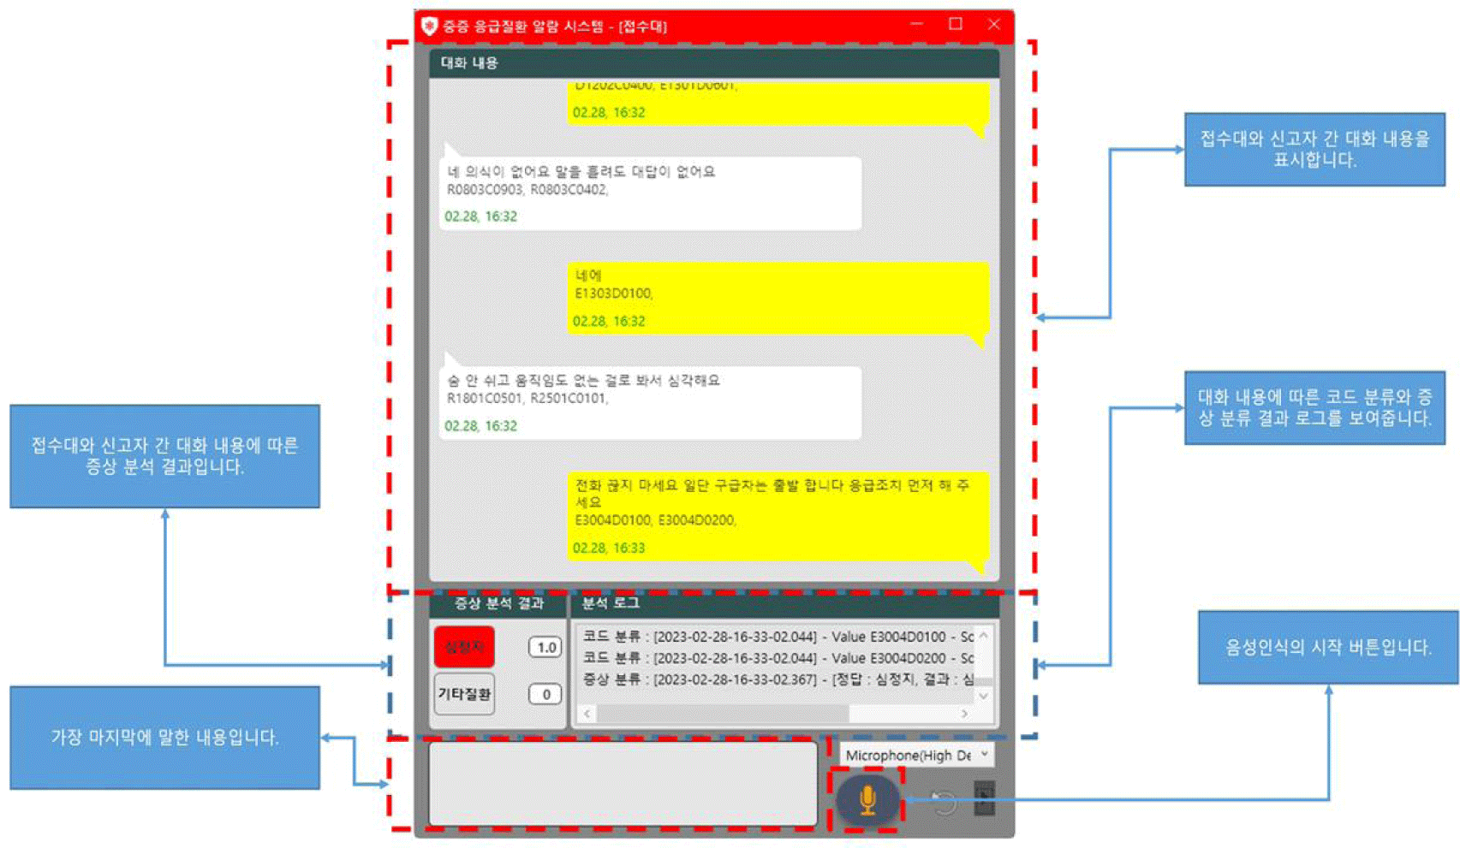
Task: Click the log's horizontal scrollbar left arrow
Action: pos(587,713)
